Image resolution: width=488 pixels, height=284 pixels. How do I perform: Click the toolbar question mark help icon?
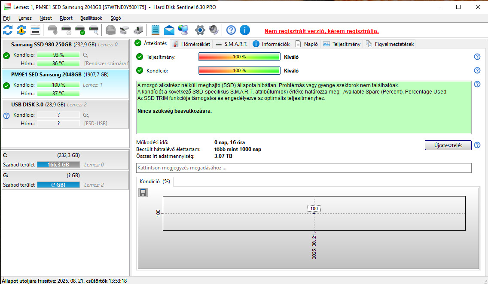(231, 30)
